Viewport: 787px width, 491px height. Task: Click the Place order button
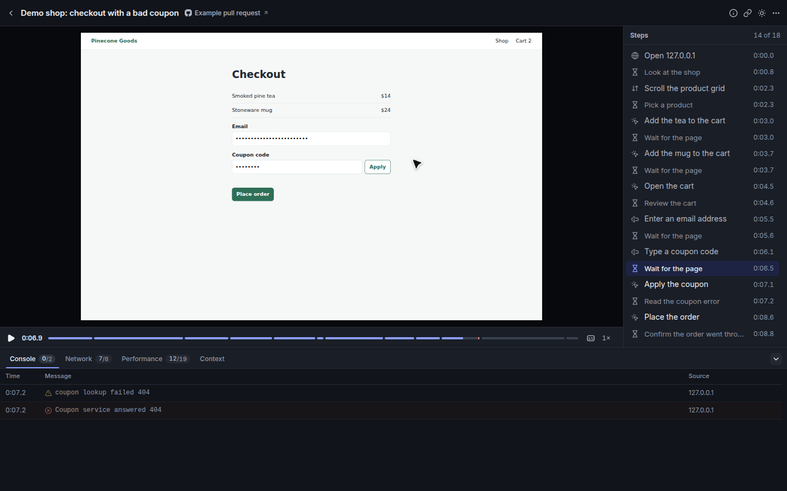252,194
